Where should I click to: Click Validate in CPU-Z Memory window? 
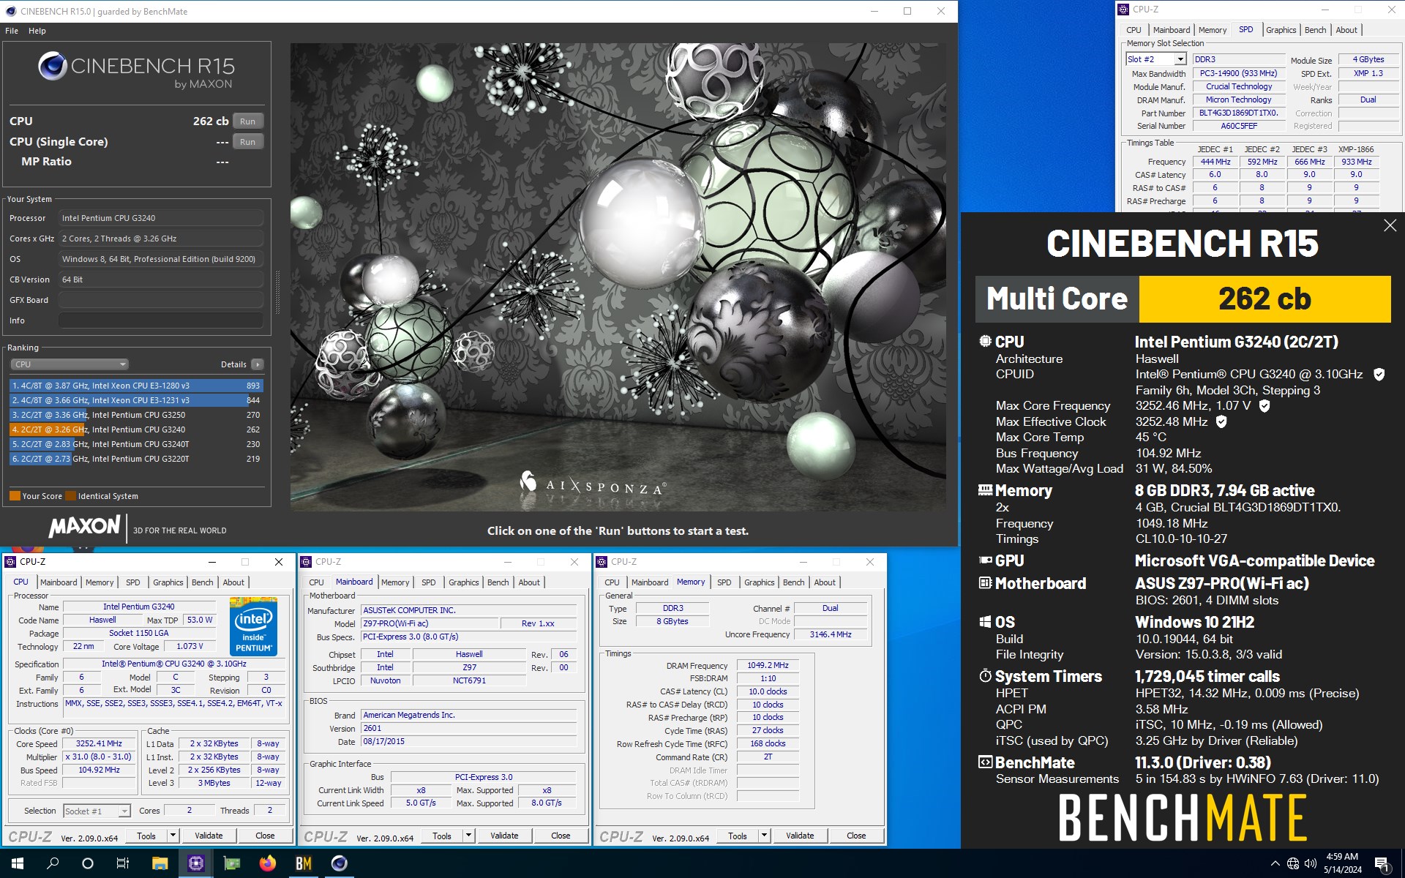pyautogui.click(x=800, y=836)
